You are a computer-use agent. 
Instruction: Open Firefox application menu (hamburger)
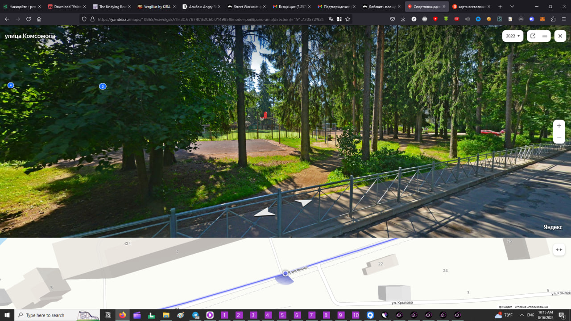[x=564, y=19]
